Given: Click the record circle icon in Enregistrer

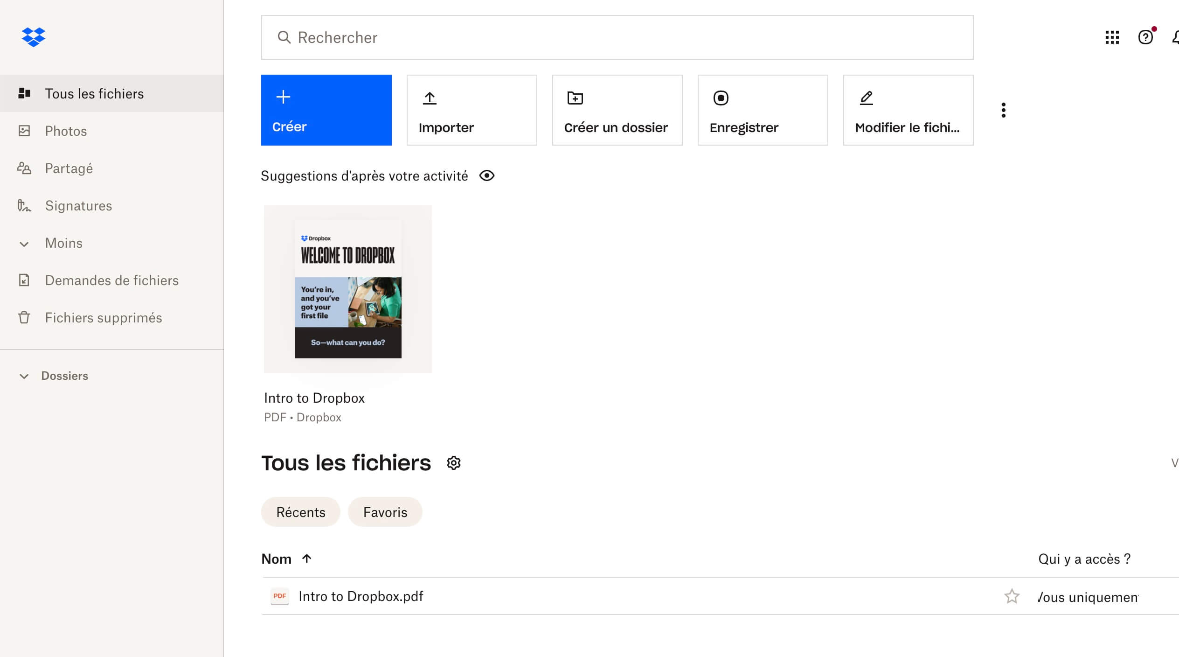Looking at the screenshot, I should pos(721,98).
